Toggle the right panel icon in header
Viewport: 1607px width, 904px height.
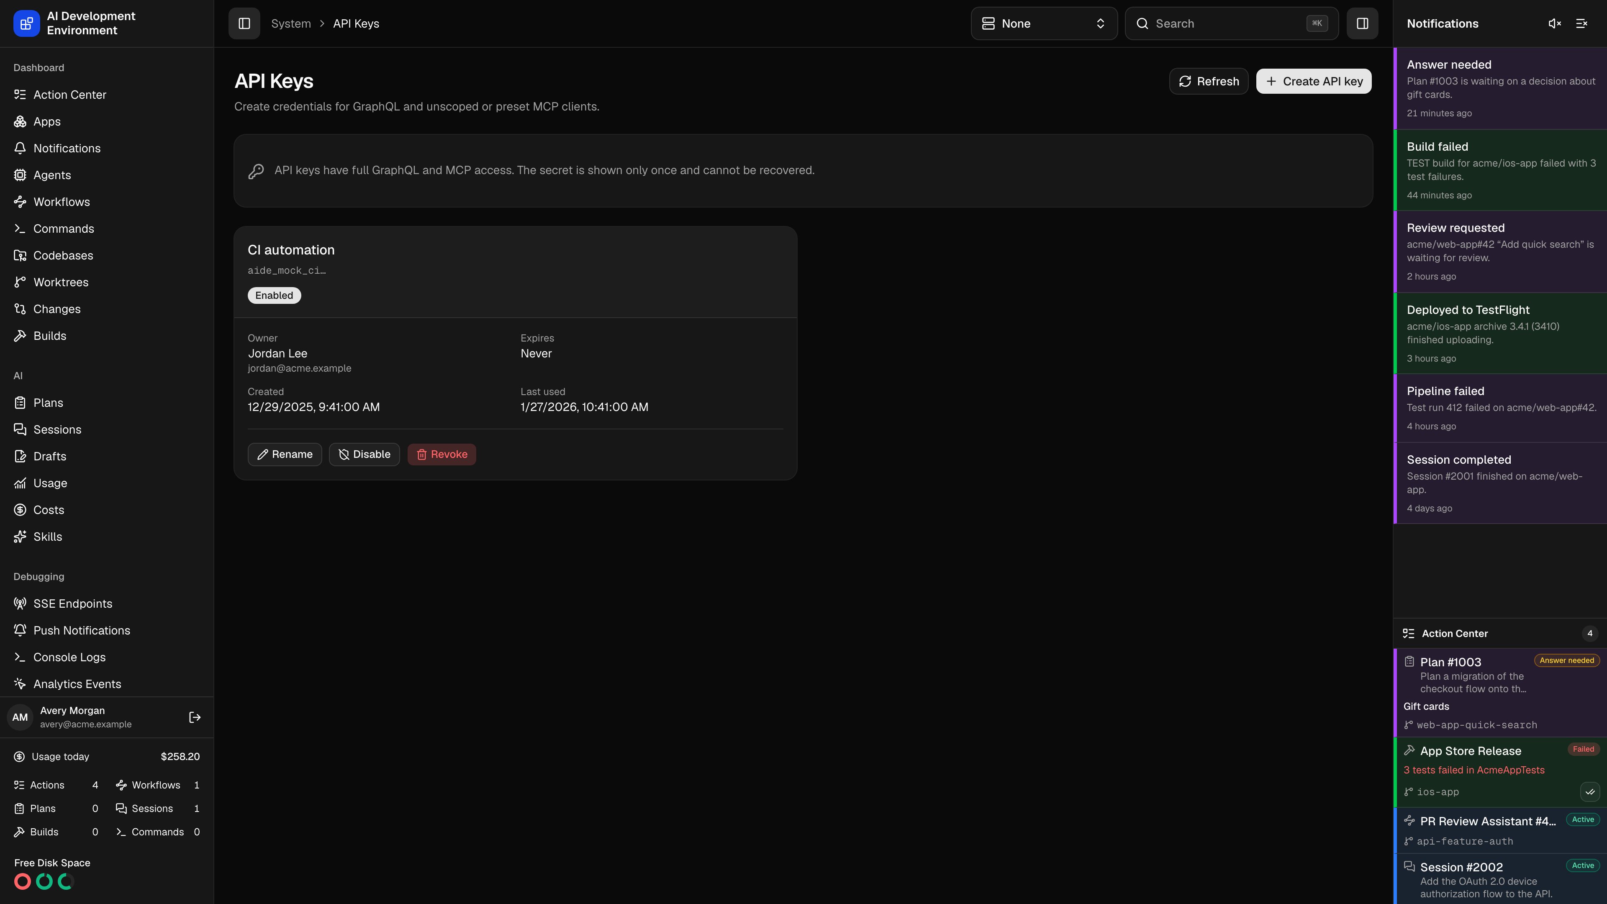1362,24
